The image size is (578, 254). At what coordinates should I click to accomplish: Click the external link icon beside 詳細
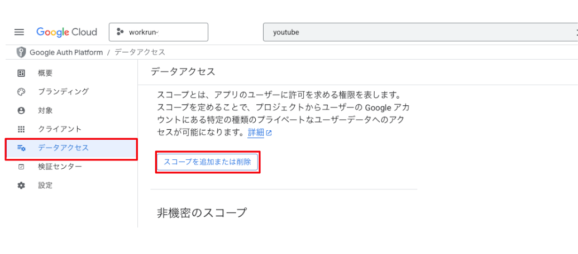point(269,133)
